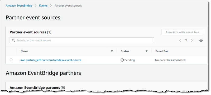Click the No event bus associated cell
211x95 pixels.
tap(170, 60)
